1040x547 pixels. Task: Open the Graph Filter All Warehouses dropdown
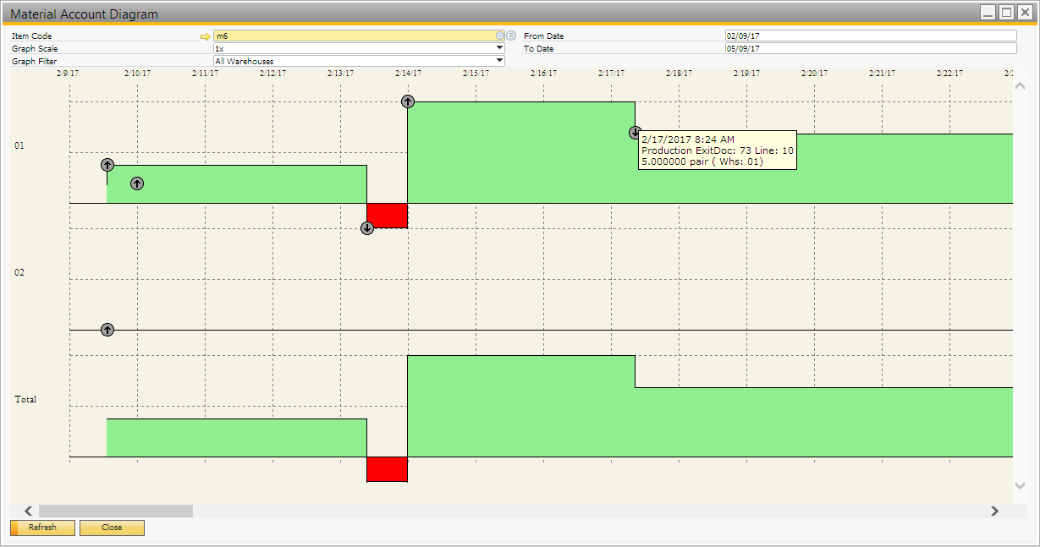pos(499,61)
